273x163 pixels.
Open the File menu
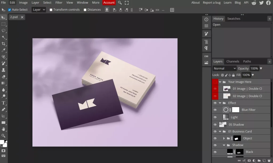coord(3,3)
